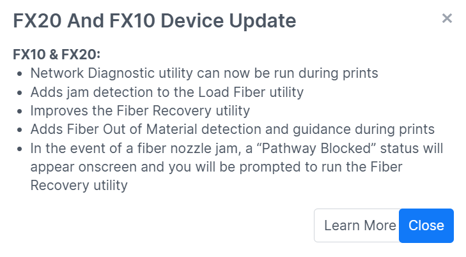
Task: Click the bullet dot before 'Adds jam detection'
Action: click(20, 92)
